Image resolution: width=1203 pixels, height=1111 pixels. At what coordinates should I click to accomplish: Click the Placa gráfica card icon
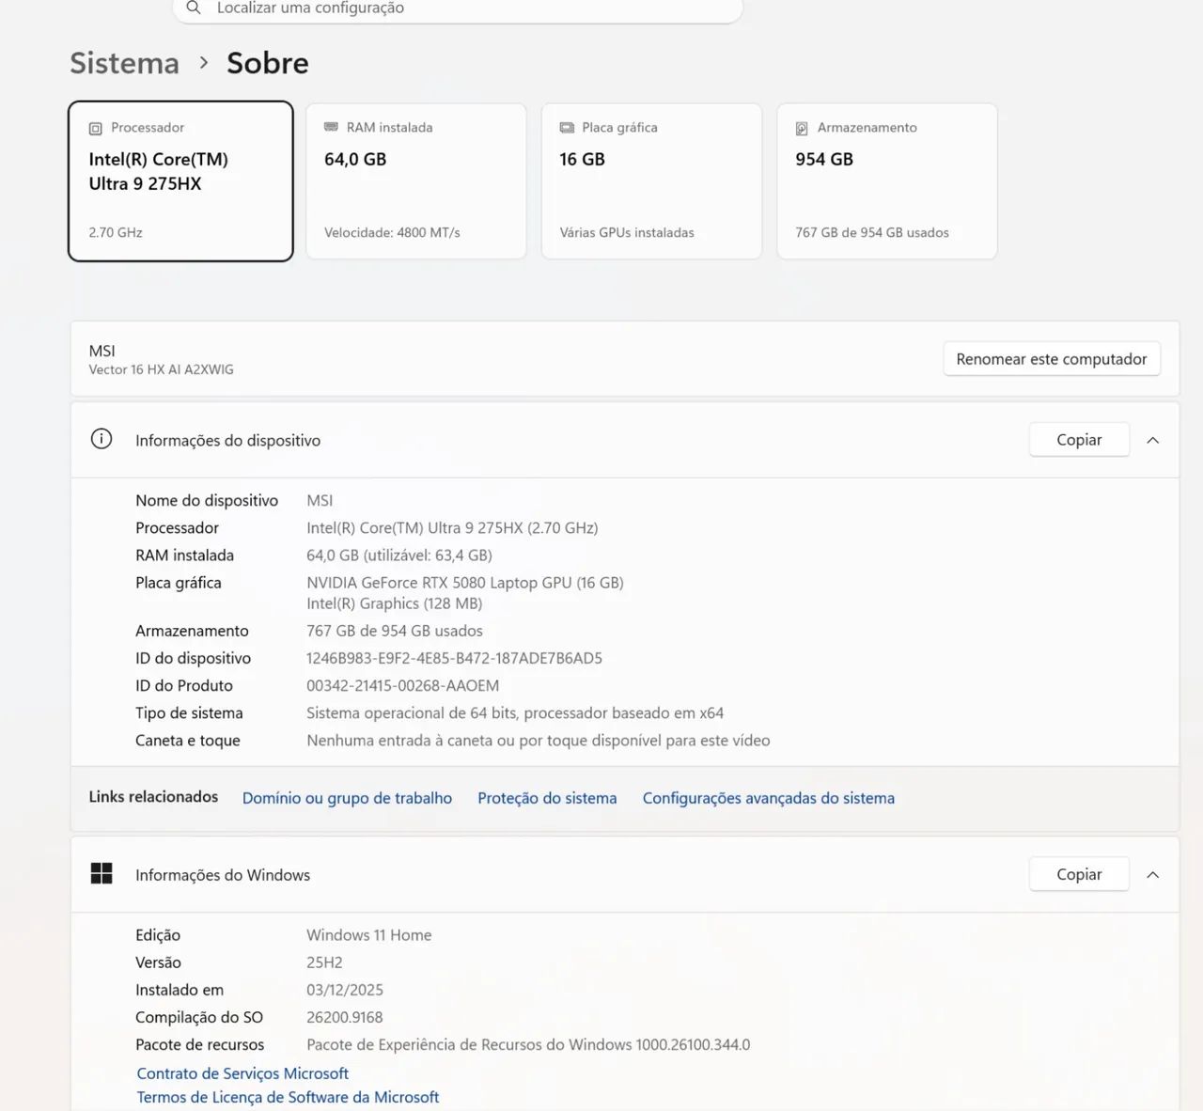pyautogui.click(x=567, y=128)
